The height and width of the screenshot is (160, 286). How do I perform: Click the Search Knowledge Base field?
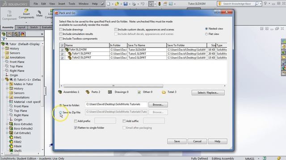(237, 4)
